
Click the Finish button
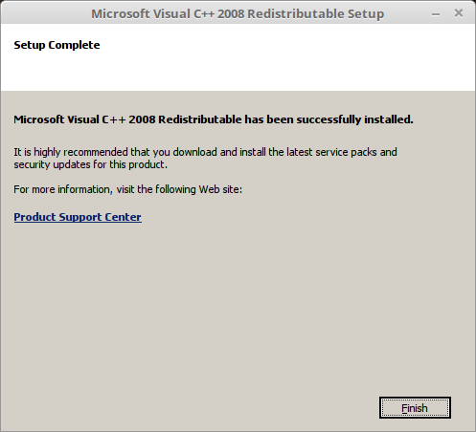click(415, 407)
